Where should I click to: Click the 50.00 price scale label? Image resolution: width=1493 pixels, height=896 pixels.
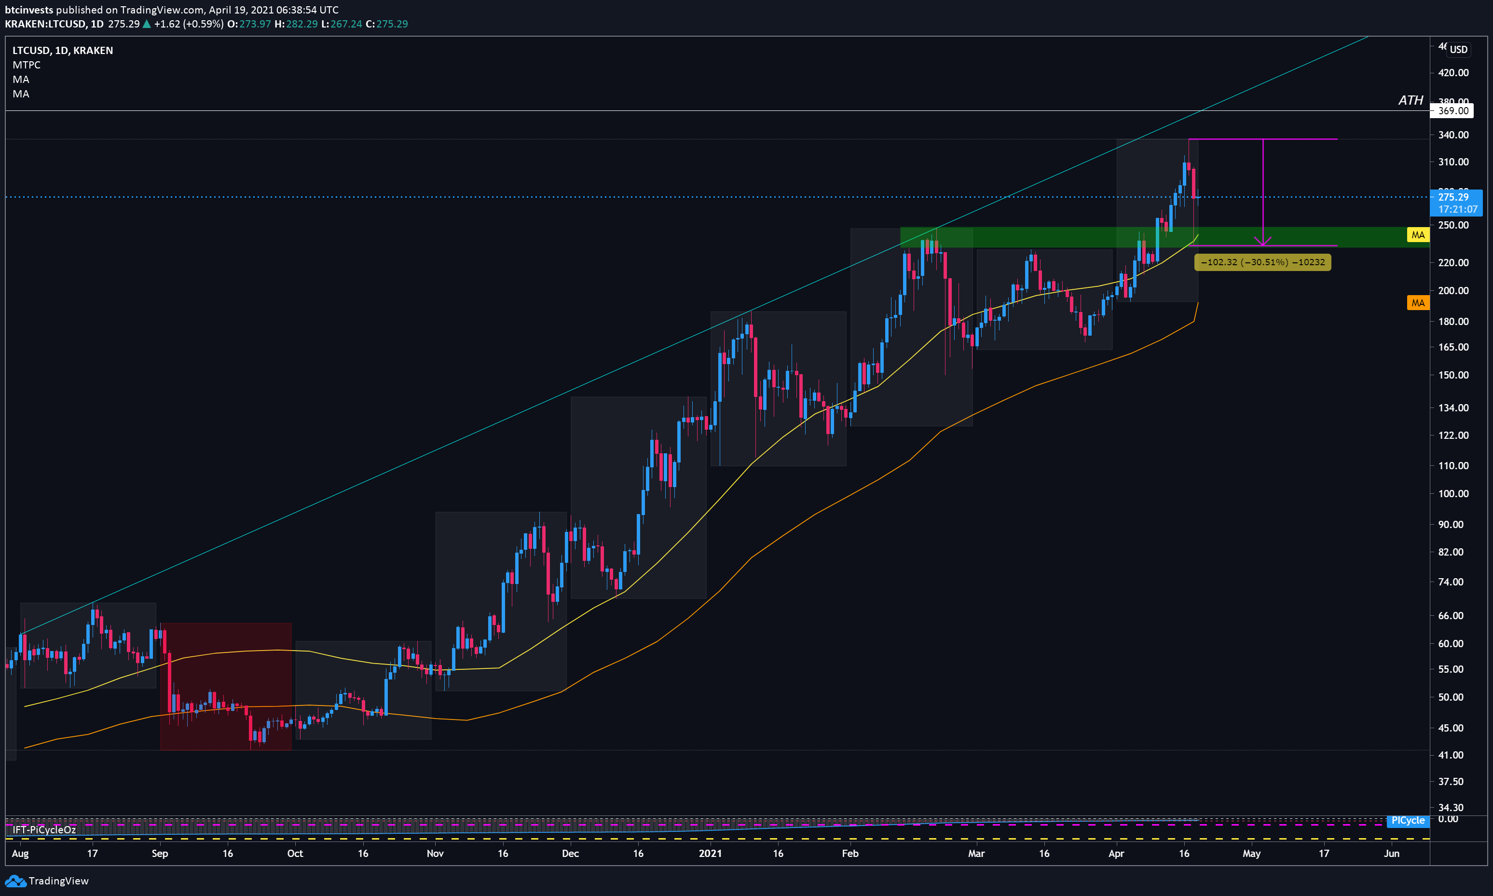pos(1451,697)
